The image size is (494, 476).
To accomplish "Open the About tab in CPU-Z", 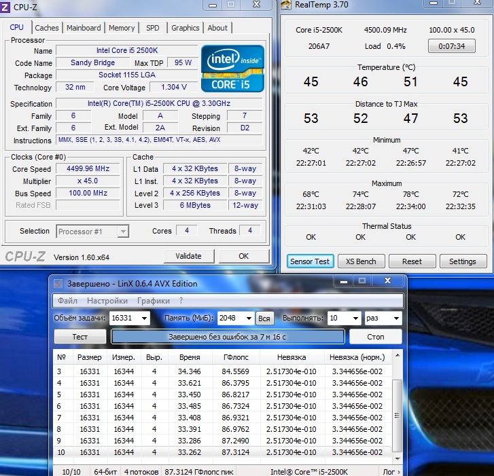I will pyautogui.click(x=217, y=28).
